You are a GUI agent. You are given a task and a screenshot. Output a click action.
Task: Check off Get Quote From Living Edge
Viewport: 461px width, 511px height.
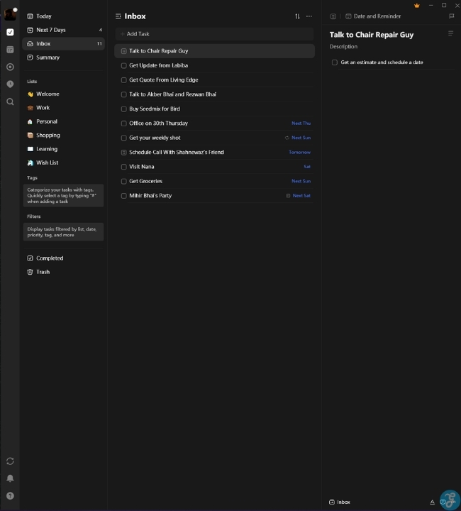click(x=123, y=79)
